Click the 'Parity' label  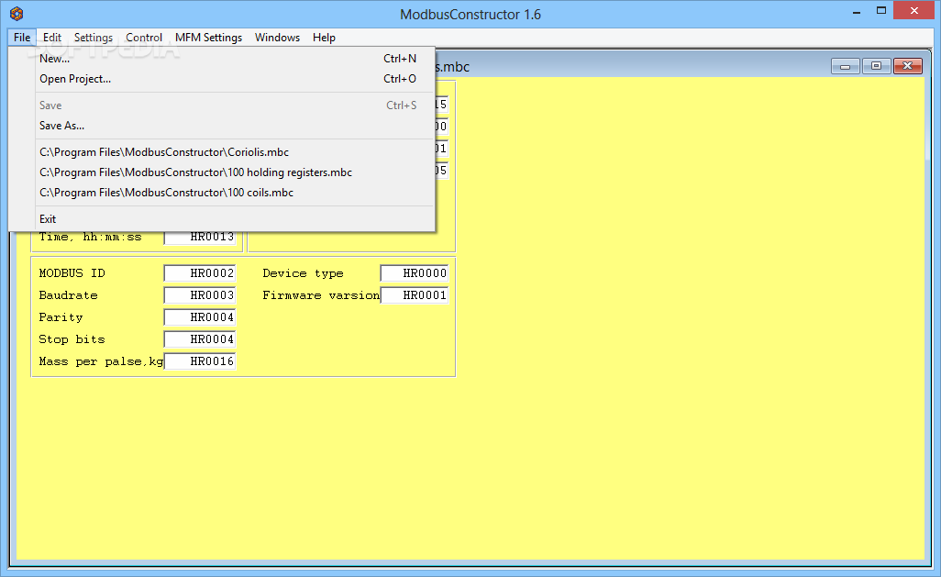pyautogui.click(x=61, y=317)
